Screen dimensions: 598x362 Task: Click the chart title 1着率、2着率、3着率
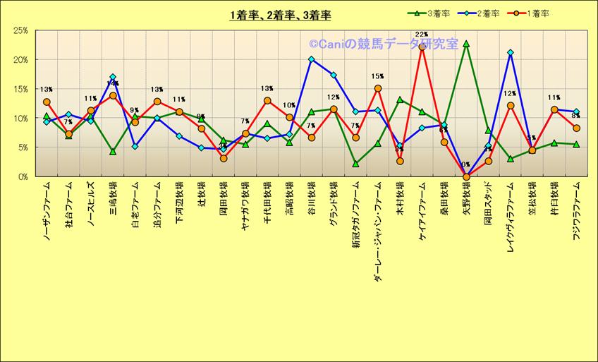point(280,15)
